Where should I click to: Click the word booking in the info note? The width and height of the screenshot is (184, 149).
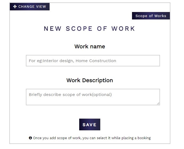tap(144, 138)
